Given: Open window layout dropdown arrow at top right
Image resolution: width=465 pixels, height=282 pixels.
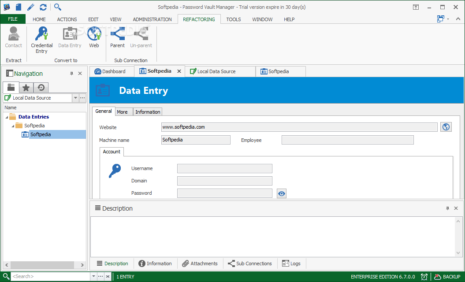Looking at the screenshot, I should [x=448, y=19].
